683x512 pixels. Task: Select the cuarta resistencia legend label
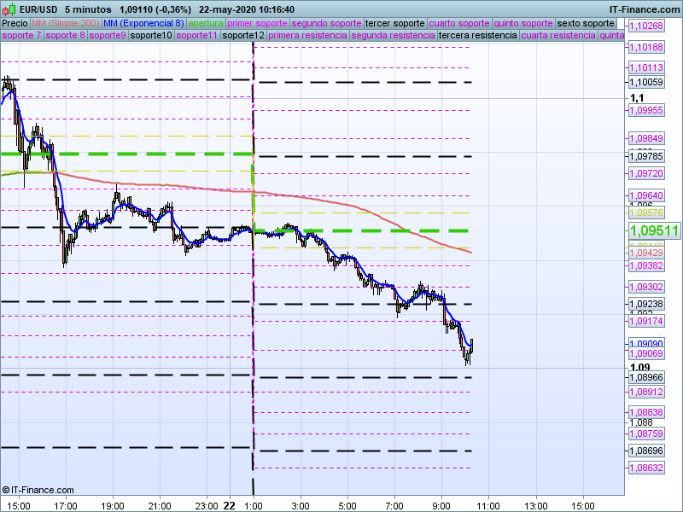pos(557,36)
